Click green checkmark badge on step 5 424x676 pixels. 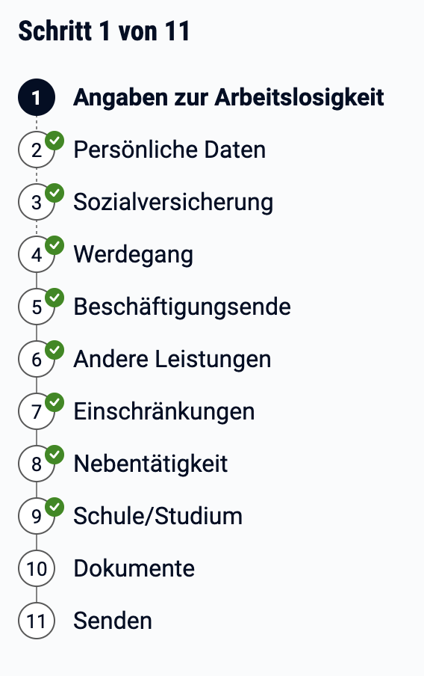(x=54, y=298)
